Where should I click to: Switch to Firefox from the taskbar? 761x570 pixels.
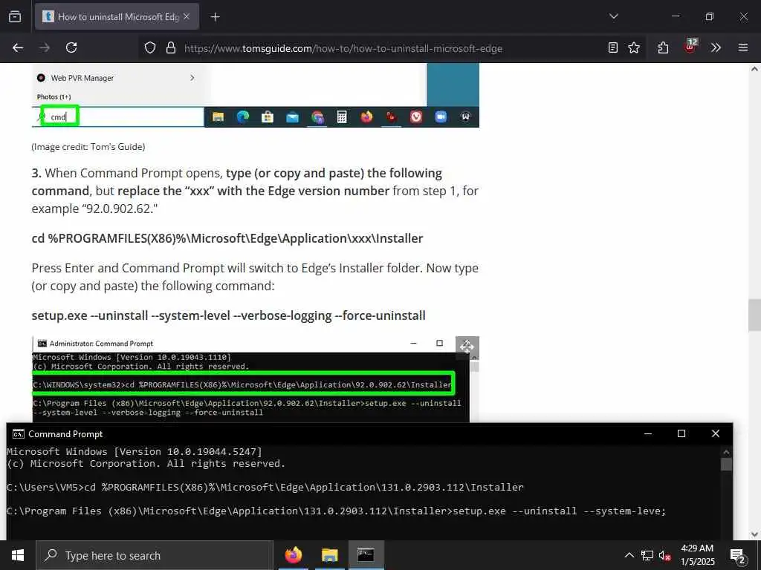pos(293,555)
